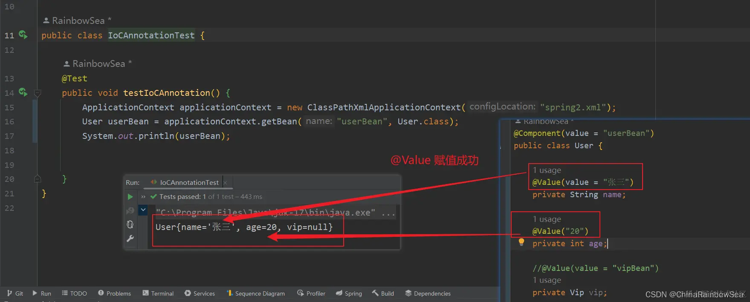Open the TODO tool window
The image size is (750, 302).
(75, 293)
